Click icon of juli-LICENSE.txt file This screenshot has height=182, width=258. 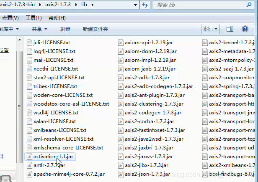coord(29,43)
